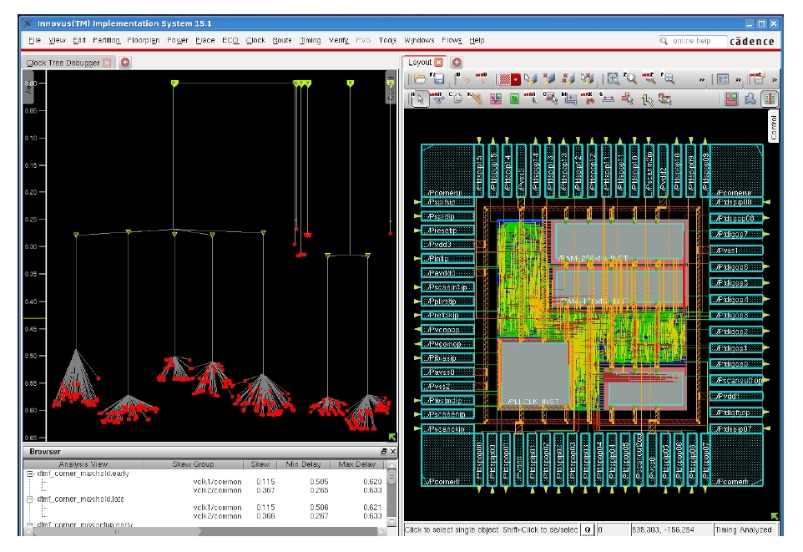Switch to the Clock Tree Debugger tab
Viewport: 803px width, 552px height.
point(63,63)
